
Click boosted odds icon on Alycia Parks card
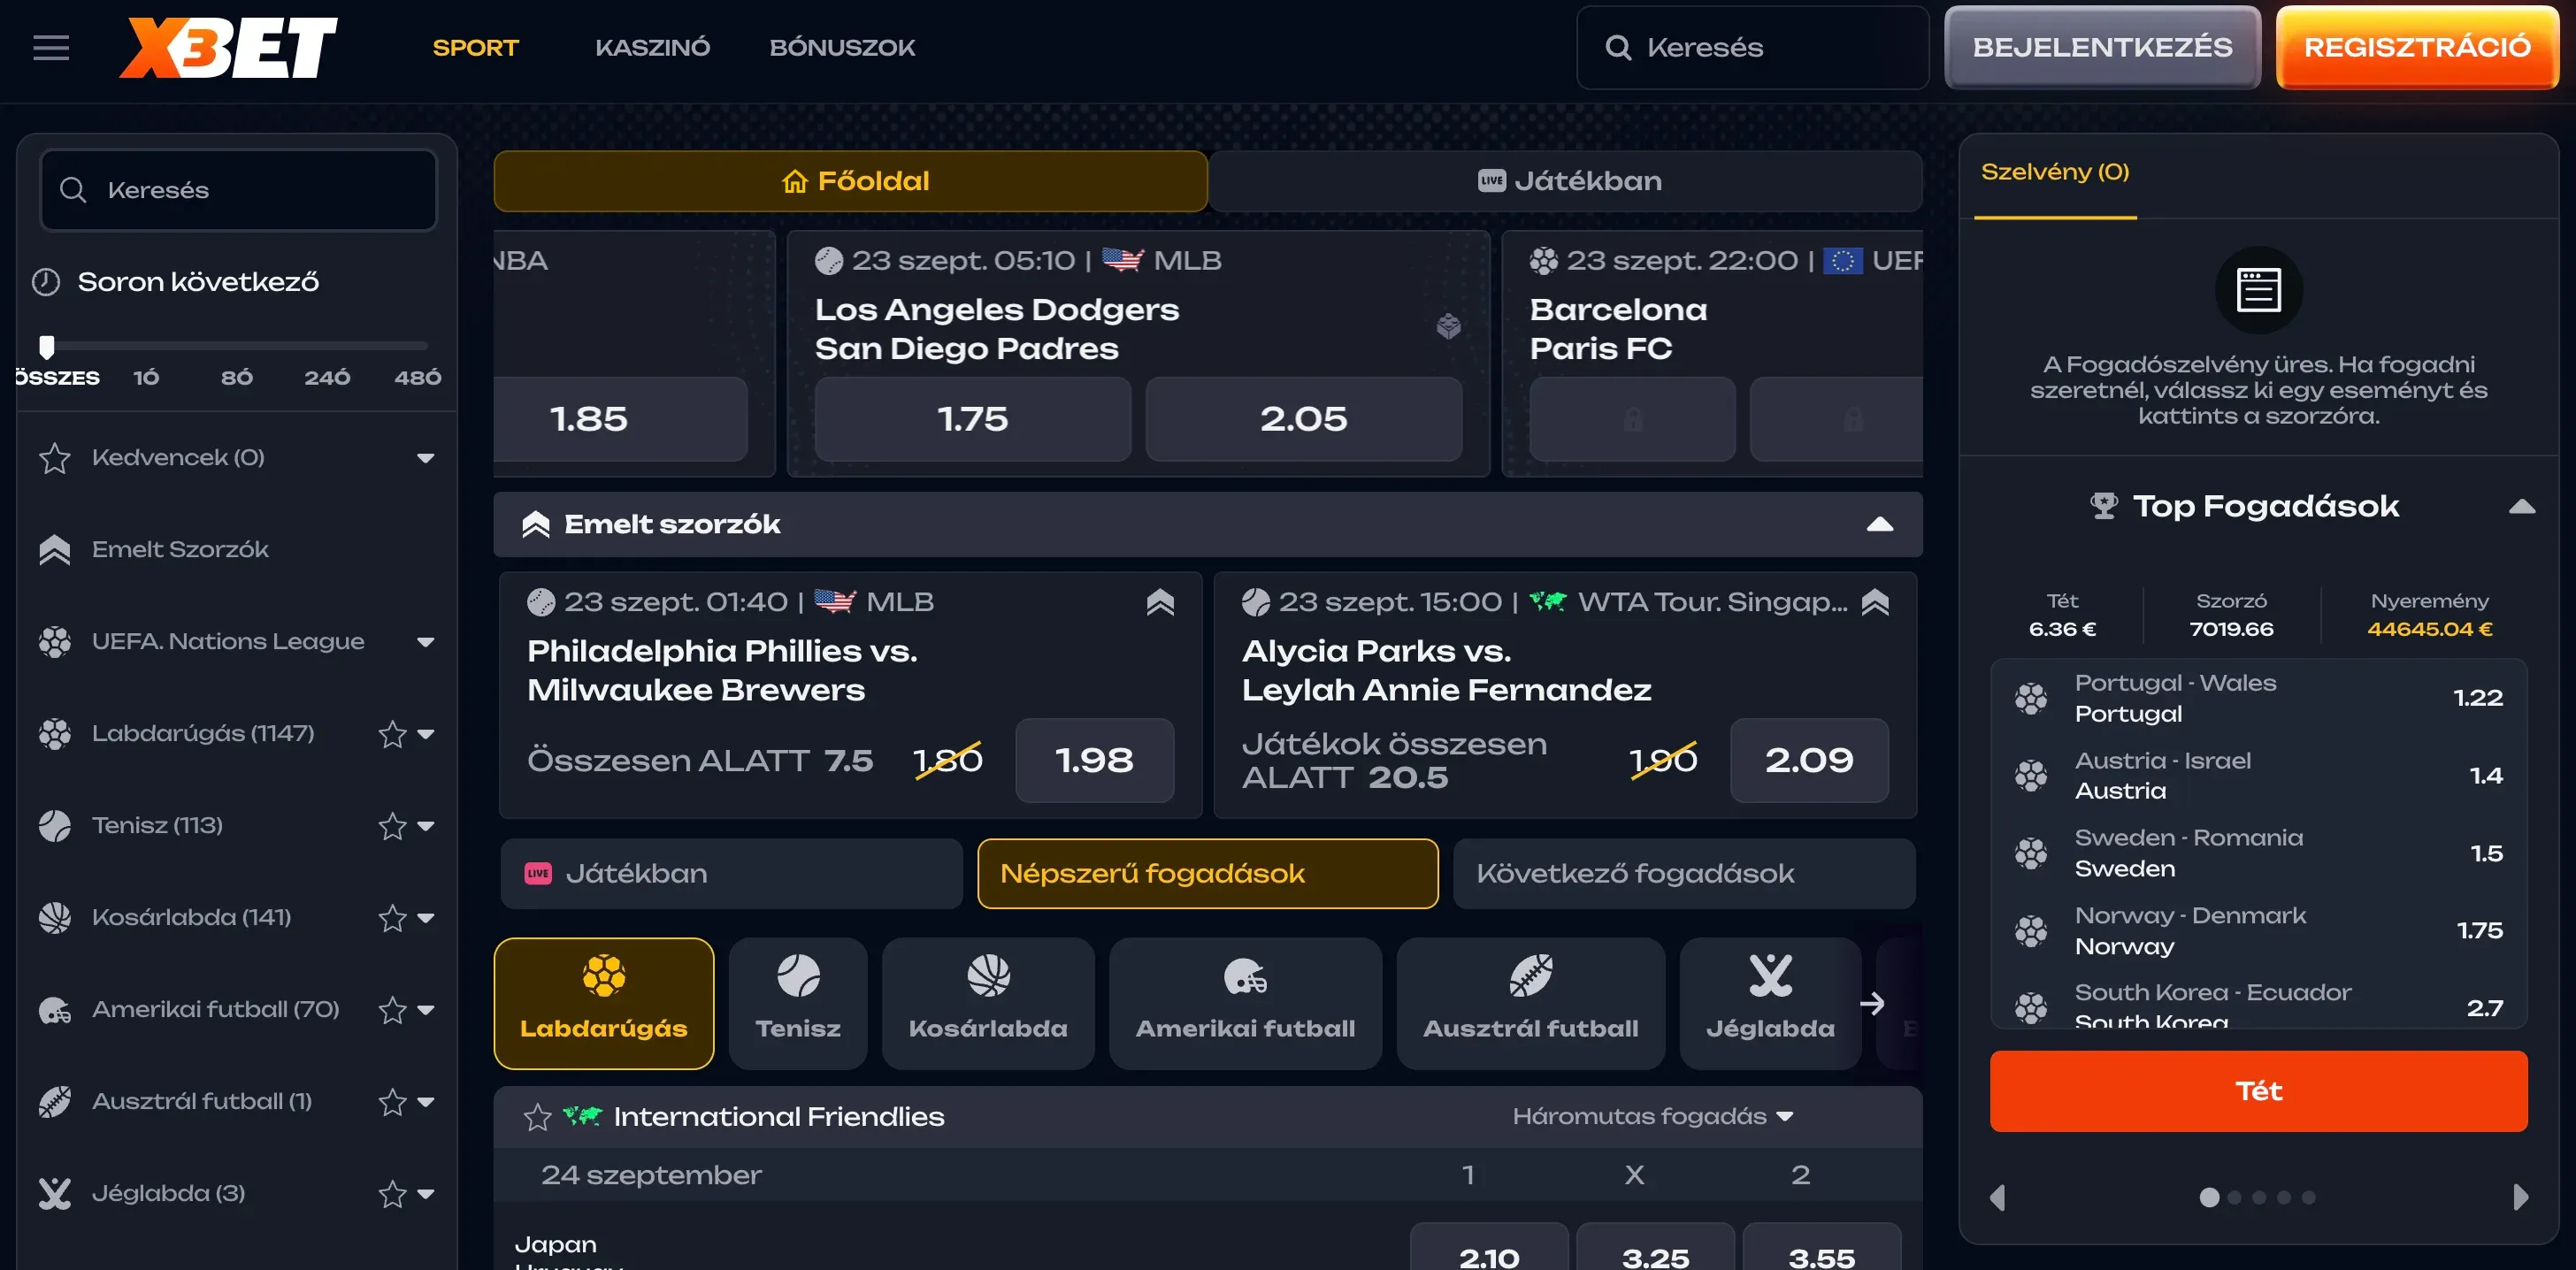tap(1875, 602)
